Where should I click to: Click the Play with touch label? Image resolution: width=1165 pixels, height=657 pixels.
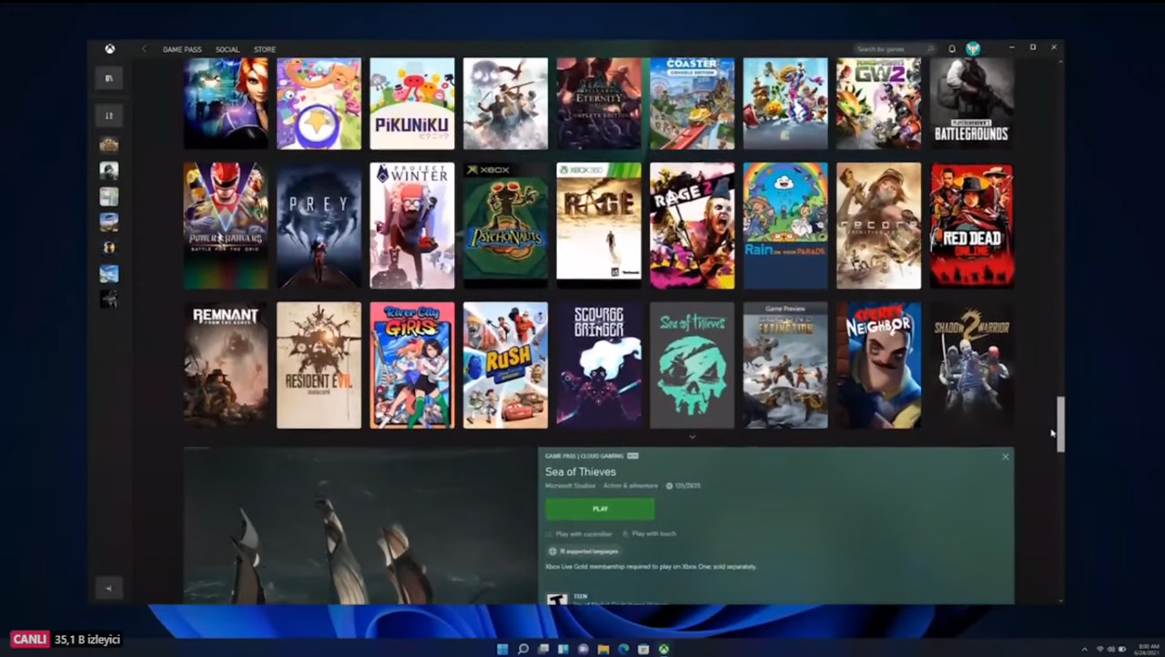[653, 534]
